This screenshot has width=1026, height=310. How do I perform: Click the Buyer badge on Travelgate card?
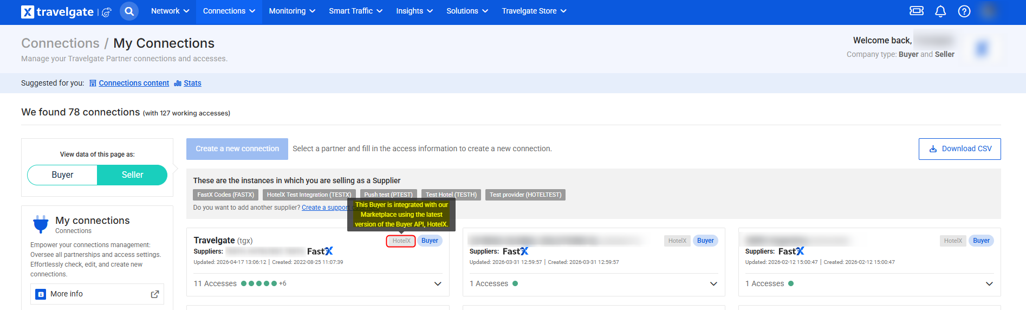pyautogui.click(x=430, y=241)
